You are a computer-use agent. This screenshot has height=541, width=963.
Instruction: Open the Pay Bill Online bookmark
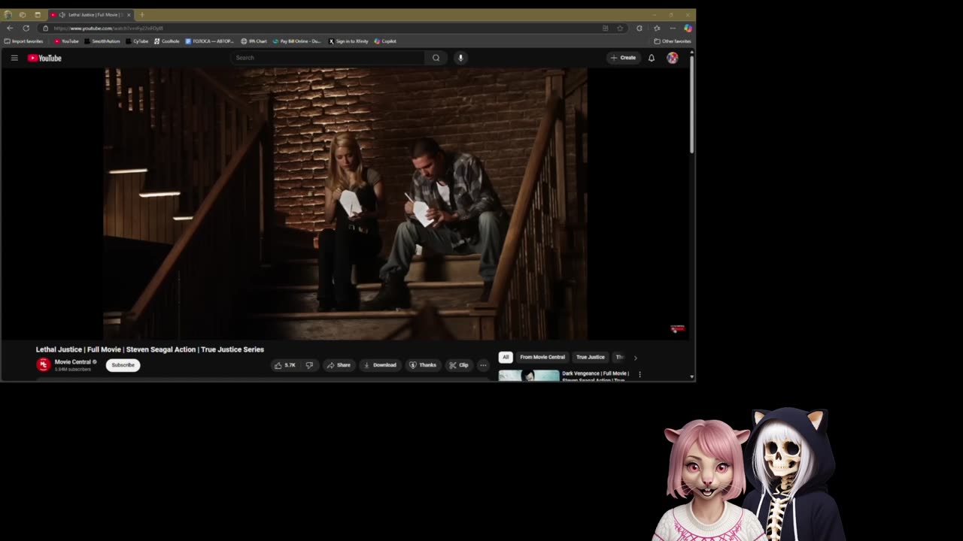296,41
